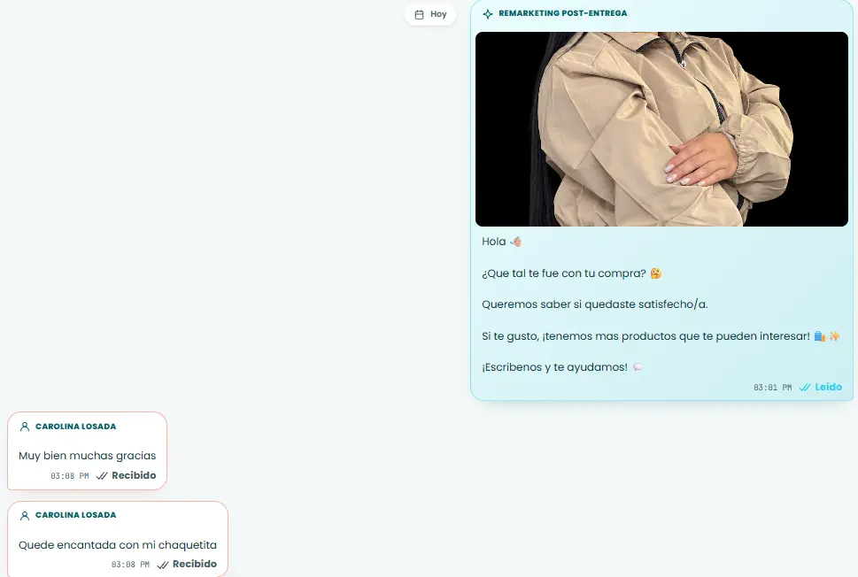Click the double-check icon in the Muy bien message

click(102, 476)
